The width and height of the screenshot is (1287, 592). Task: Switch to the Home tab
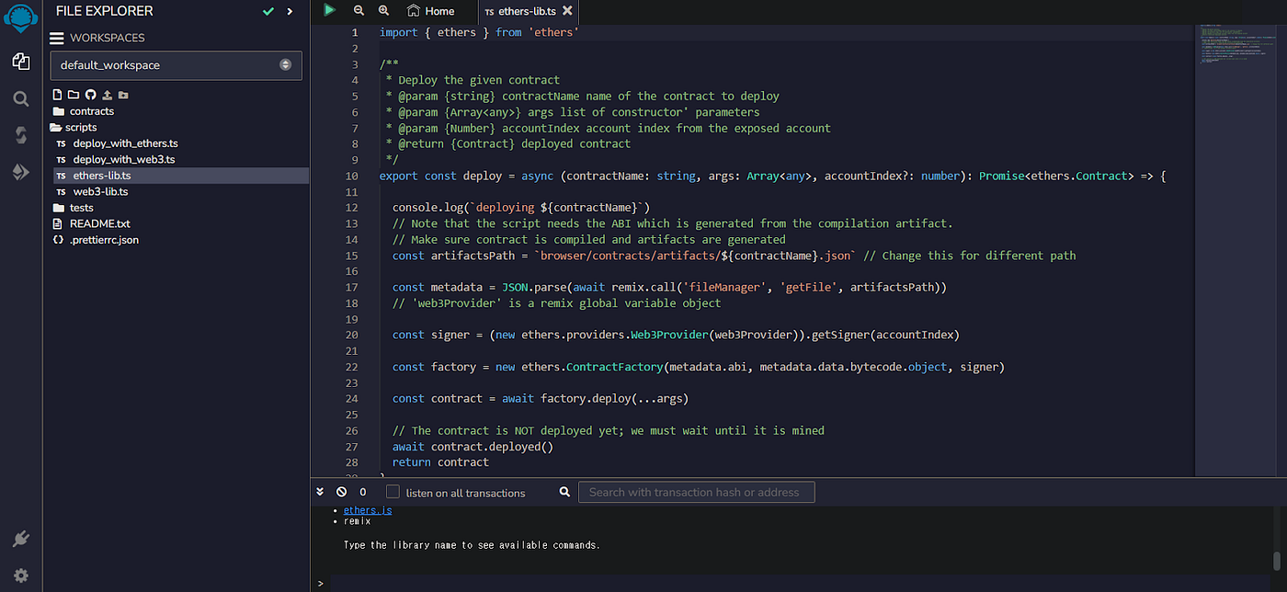(x=430, y=11)
